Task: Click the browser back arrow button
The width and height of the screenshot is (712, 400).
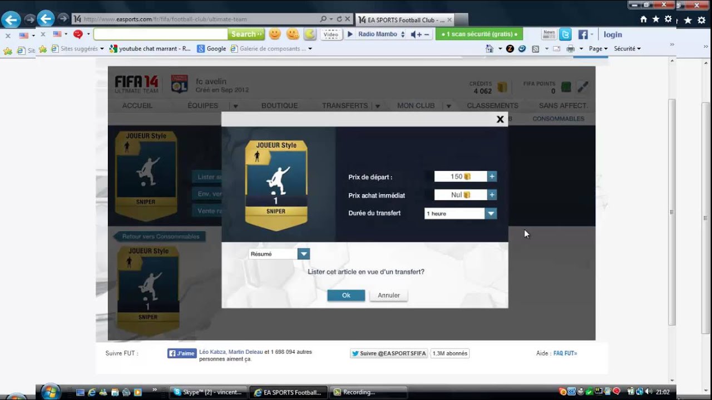Action: [46, 19]
